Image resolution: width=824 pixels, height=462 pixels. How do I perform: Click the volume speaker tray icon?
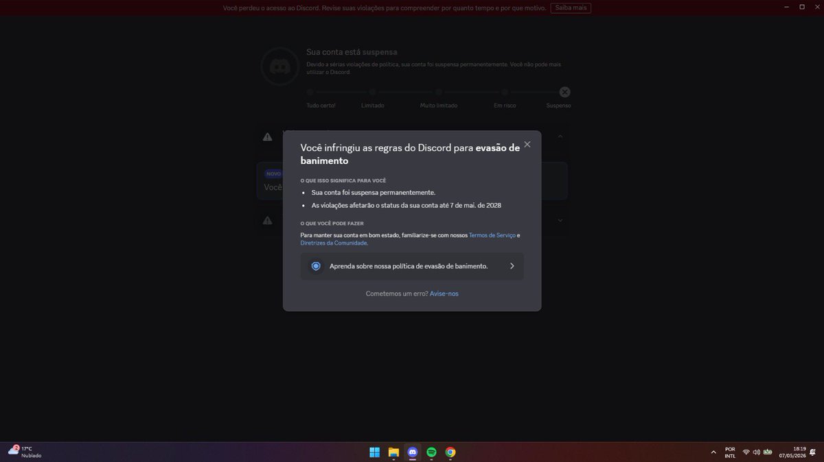click(x=756, y=452)
